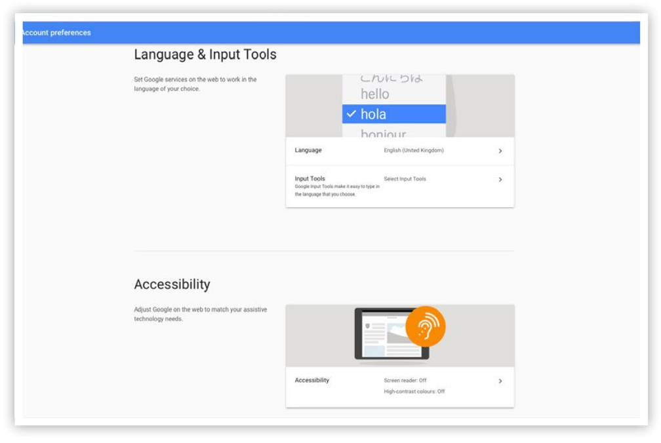Click the checkmark beside hola
The image size is (661, 443).
point(351,114)
